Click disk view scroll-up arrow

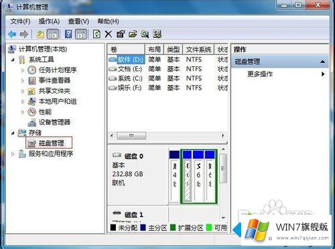pyautogui.click(x=223, y=149)
